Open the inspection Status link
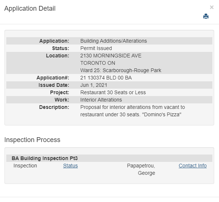 coord(71,166)
